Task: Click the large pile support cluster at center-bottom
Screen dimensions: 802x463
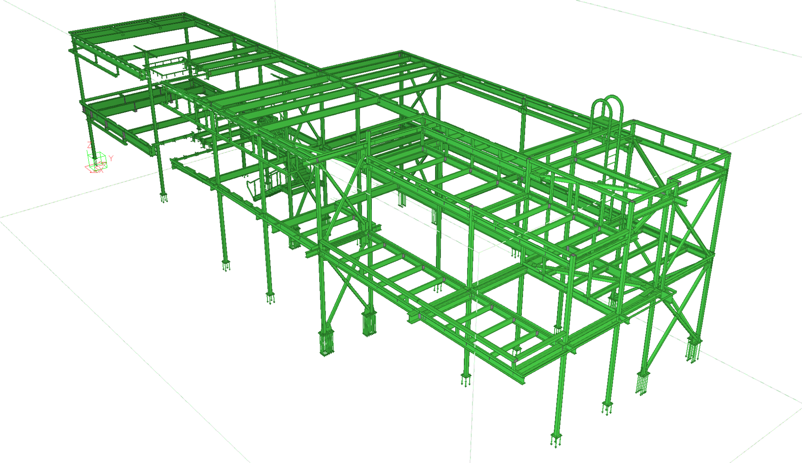Action: (326, 343)
